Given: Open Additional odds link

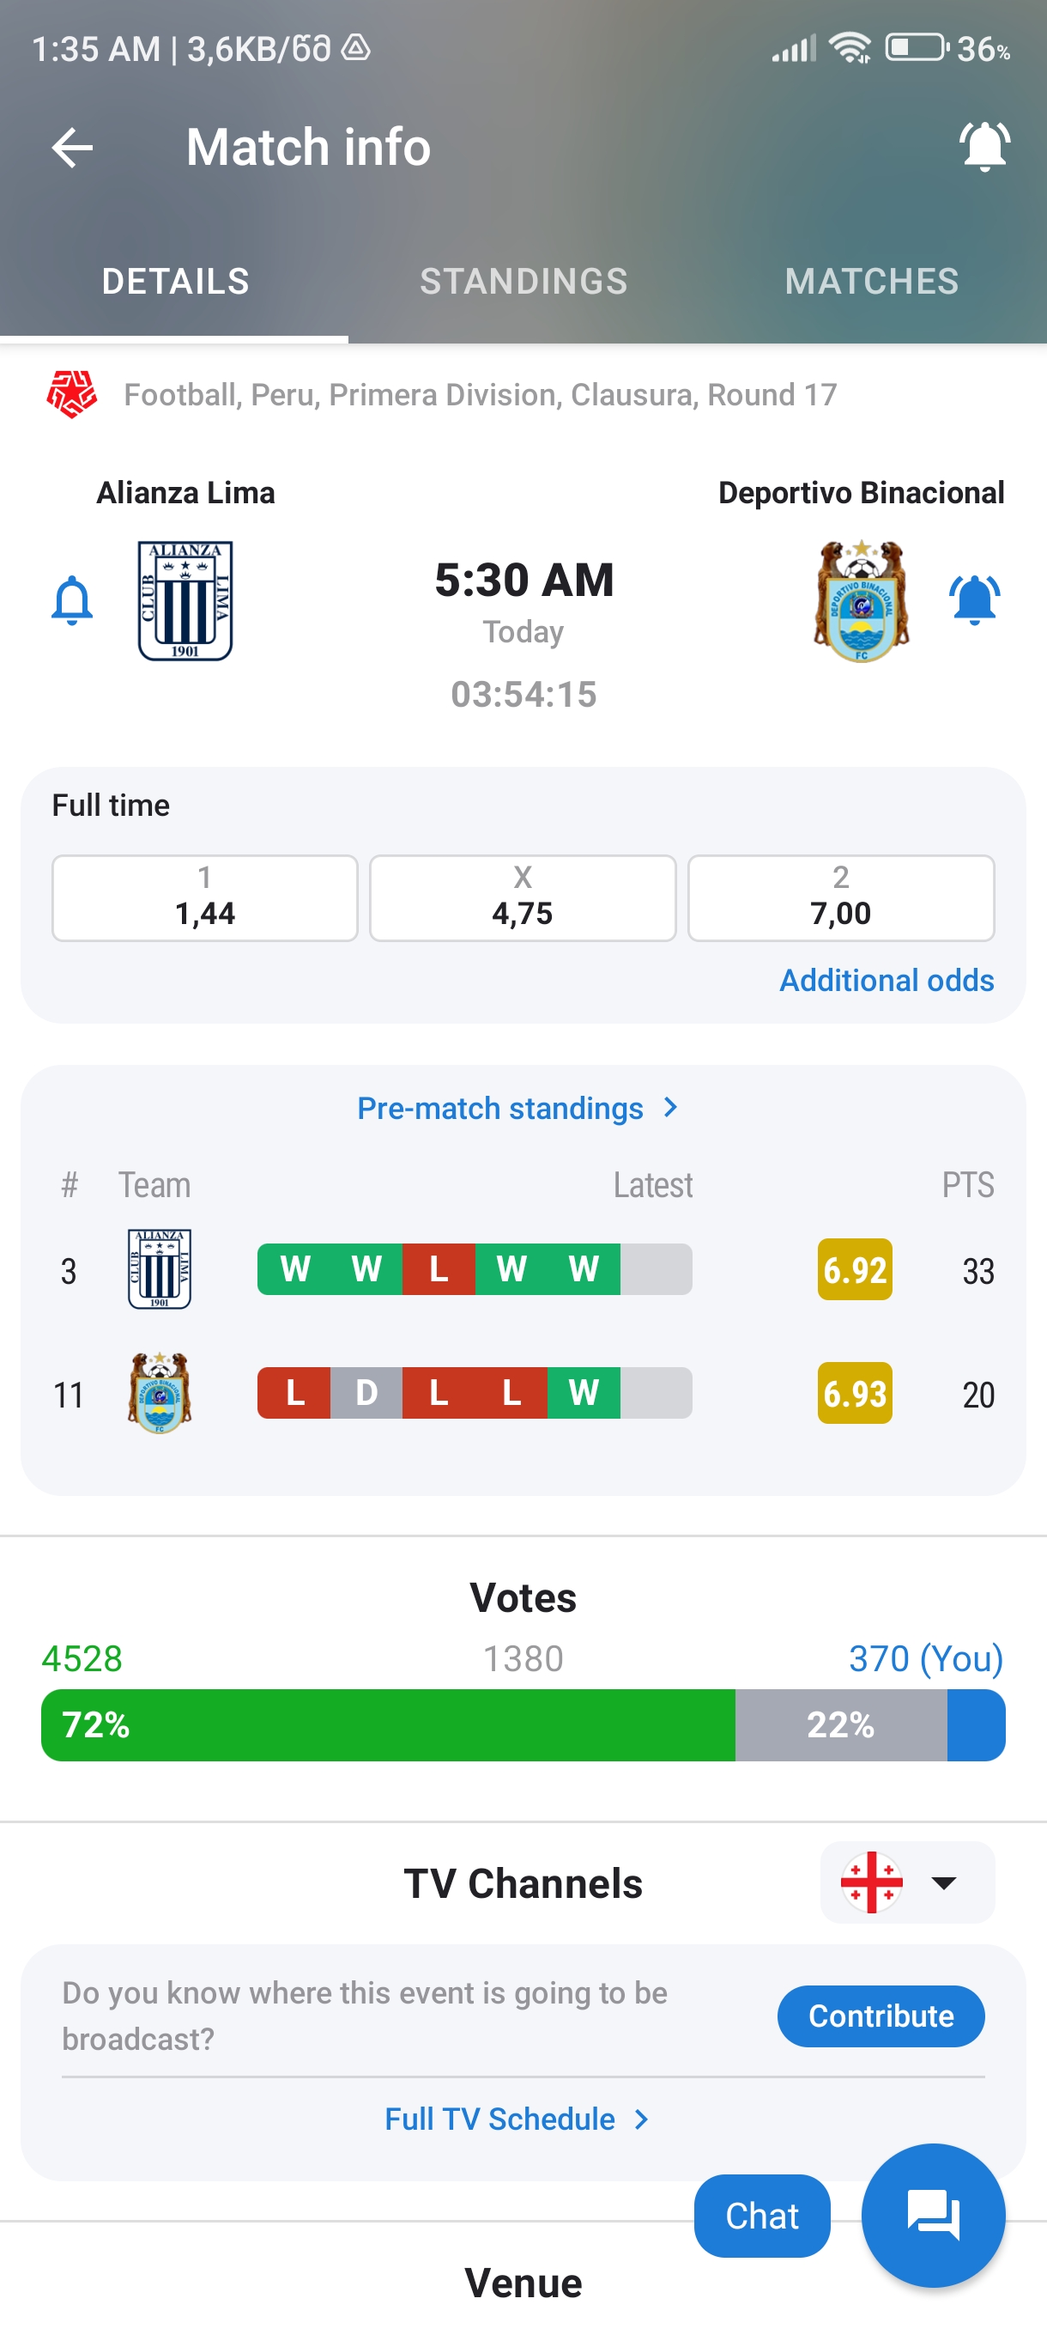Looking at the screenshot, I should [x=887, y=980].
